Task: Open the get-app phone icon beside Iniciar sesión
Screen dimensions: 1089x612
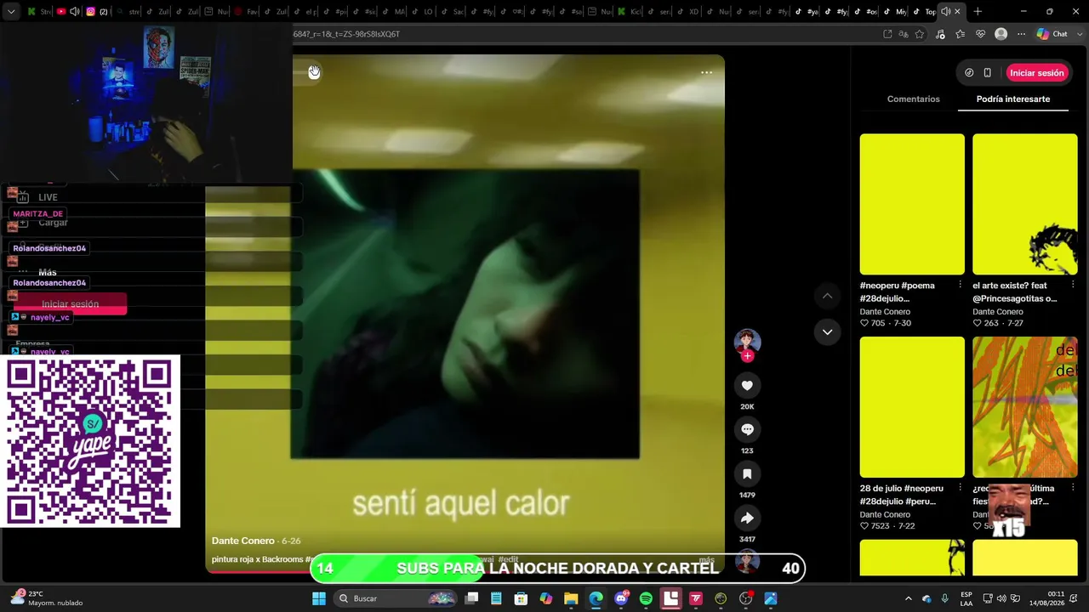Action: coord(987,73)
